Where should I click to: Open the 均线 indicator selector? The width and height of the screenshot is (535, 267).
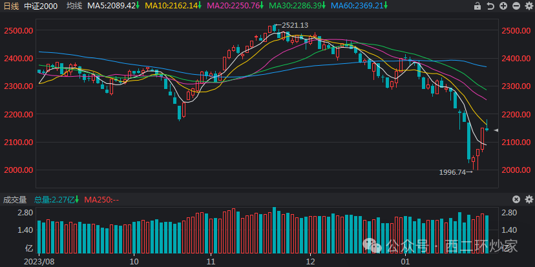pos(75,6)
